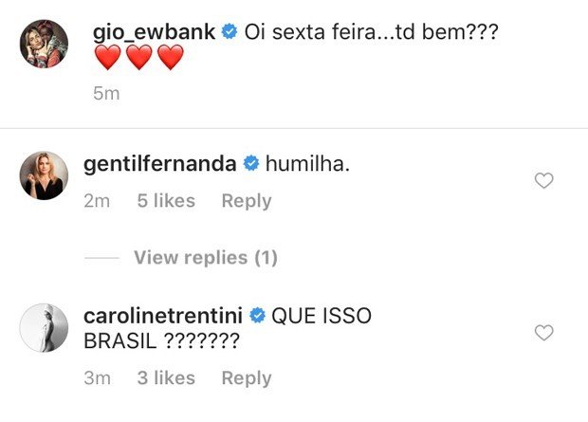This screenshot has width=588, height=422.
Task: Go to the gentilfernanda username link
Action: (x=160, y=164)
